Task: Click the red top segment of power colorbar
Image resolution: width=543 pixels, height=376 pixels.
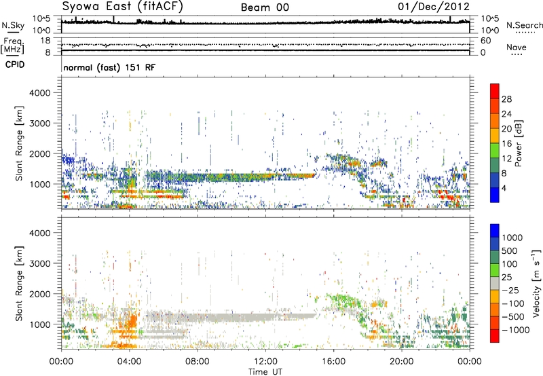Action: coord(495,91)
